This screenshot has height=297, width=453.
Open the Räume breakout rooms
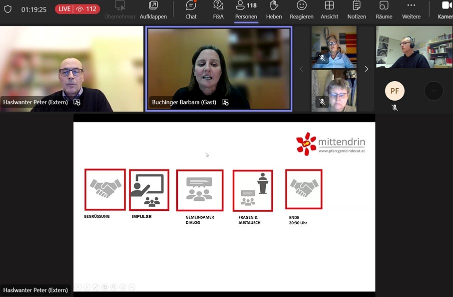tap(384, 10)
